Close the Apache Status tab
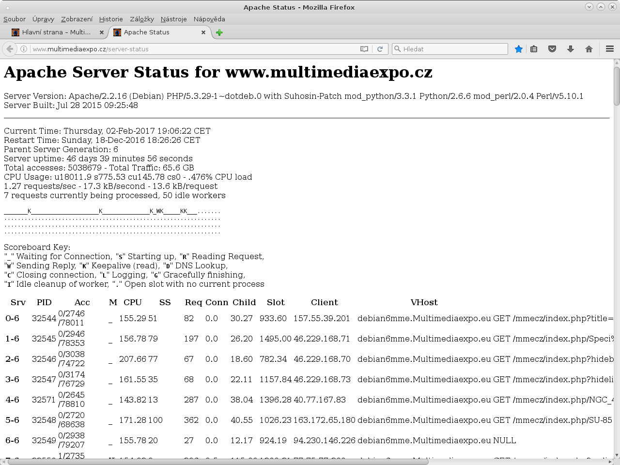The image size is (620, 465). click(203, 32)
